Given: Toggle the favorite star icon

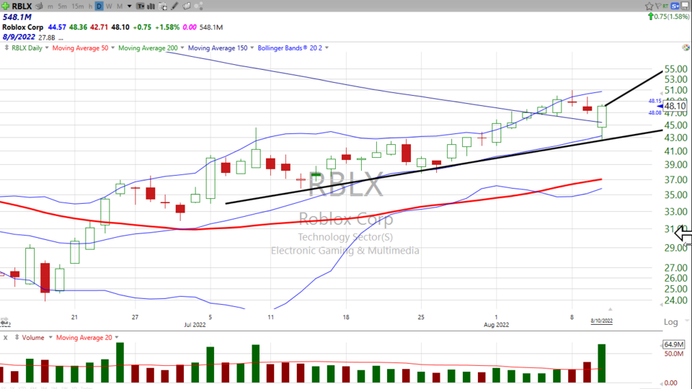Looking at the screenshot, I should pos(649,6).
